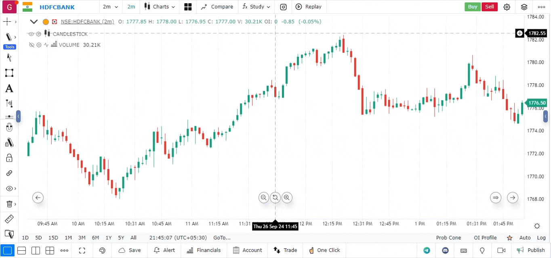Click the chart theme palette icon
The image size is (551, 258).
click(x=102, y=250)
